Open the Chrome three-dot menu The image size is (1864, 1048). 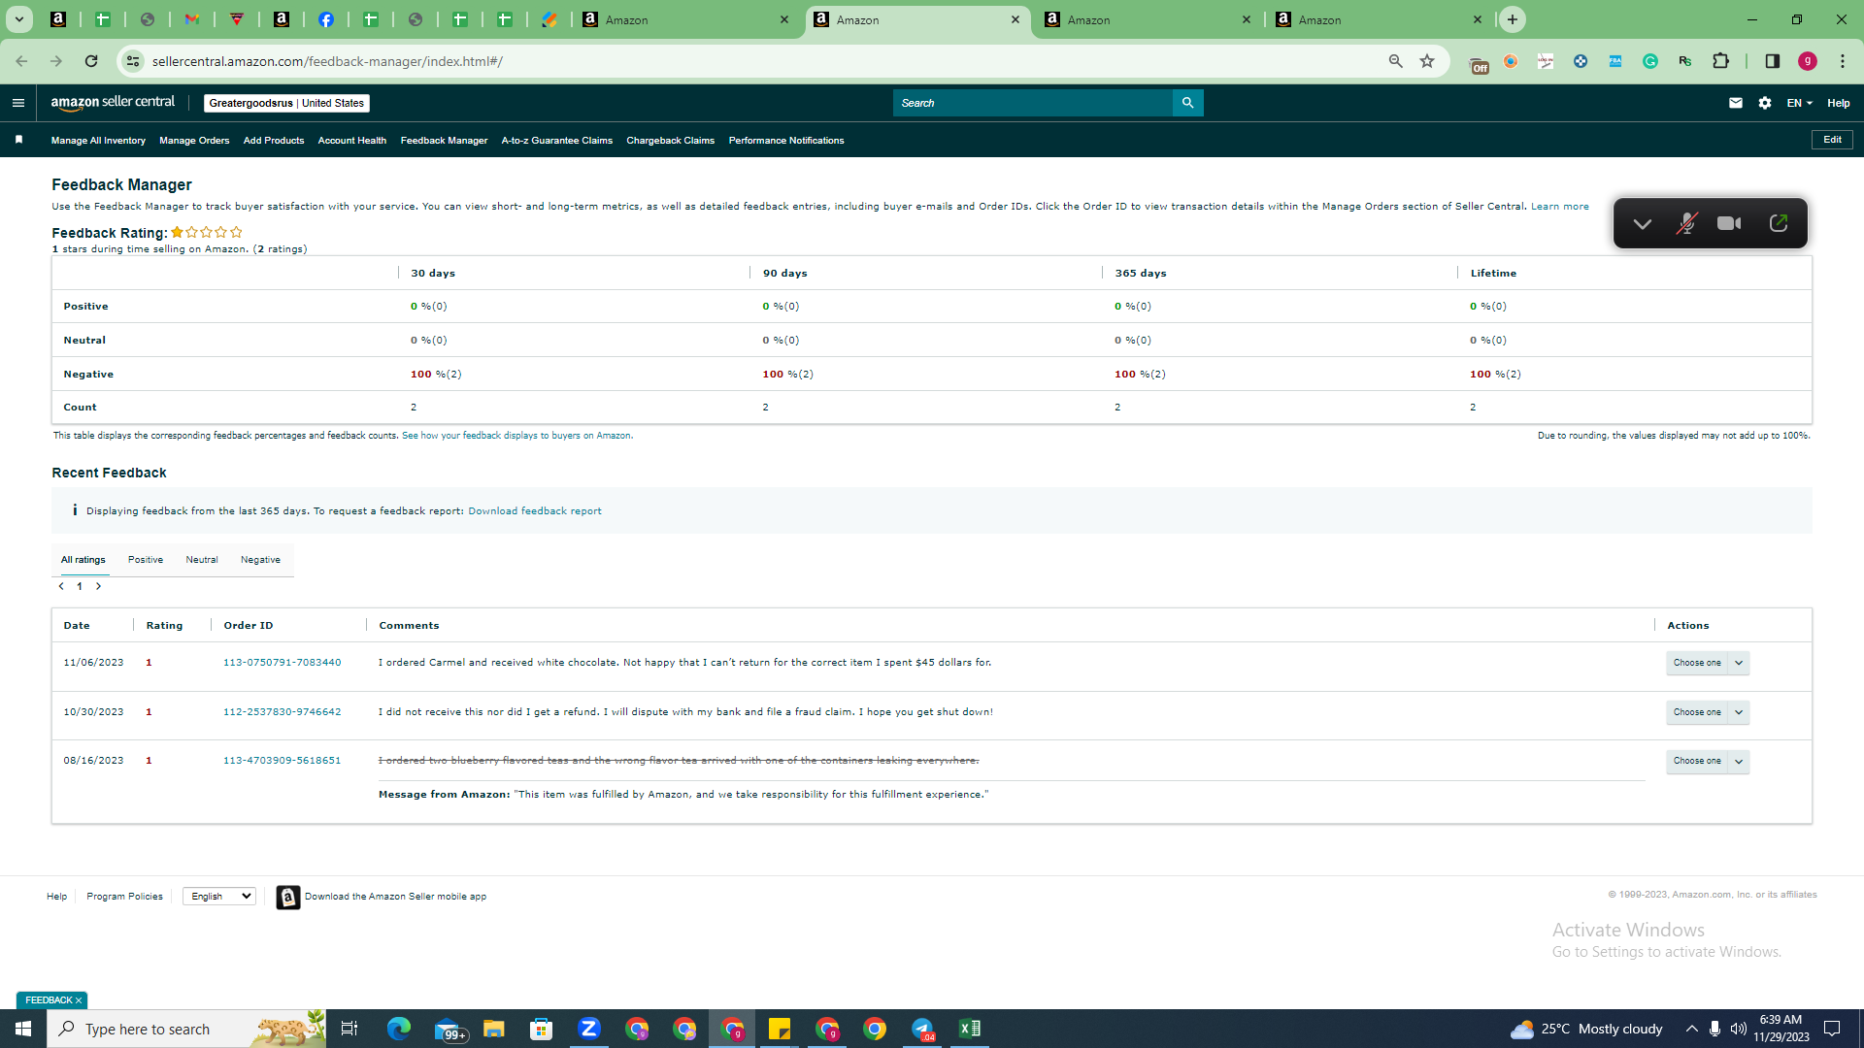(x=1843, y=61)
